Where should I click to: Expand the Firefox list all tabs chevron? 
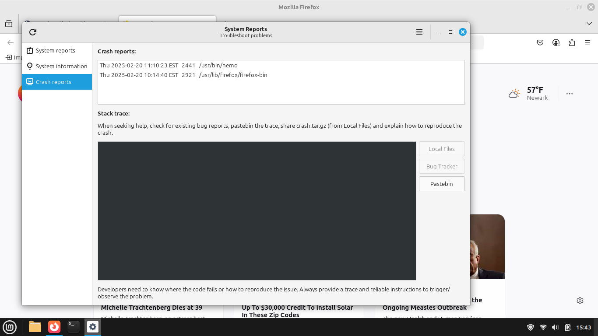589,23
